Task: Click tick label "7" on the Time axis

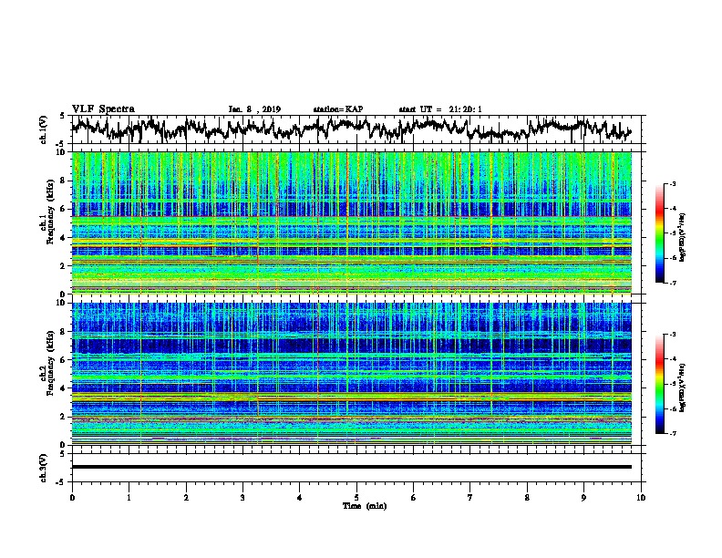Action: point(470,498)
